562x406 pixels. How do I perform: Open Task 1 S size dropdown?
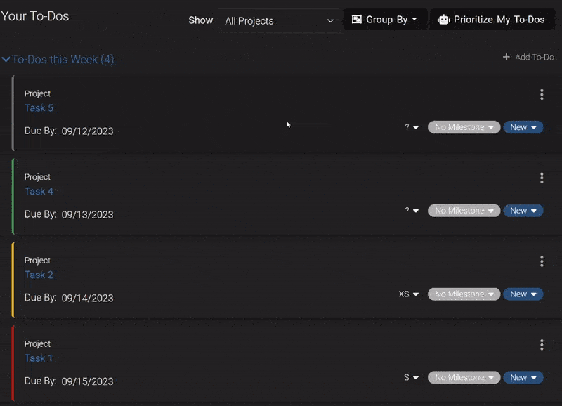coord(411,378)
